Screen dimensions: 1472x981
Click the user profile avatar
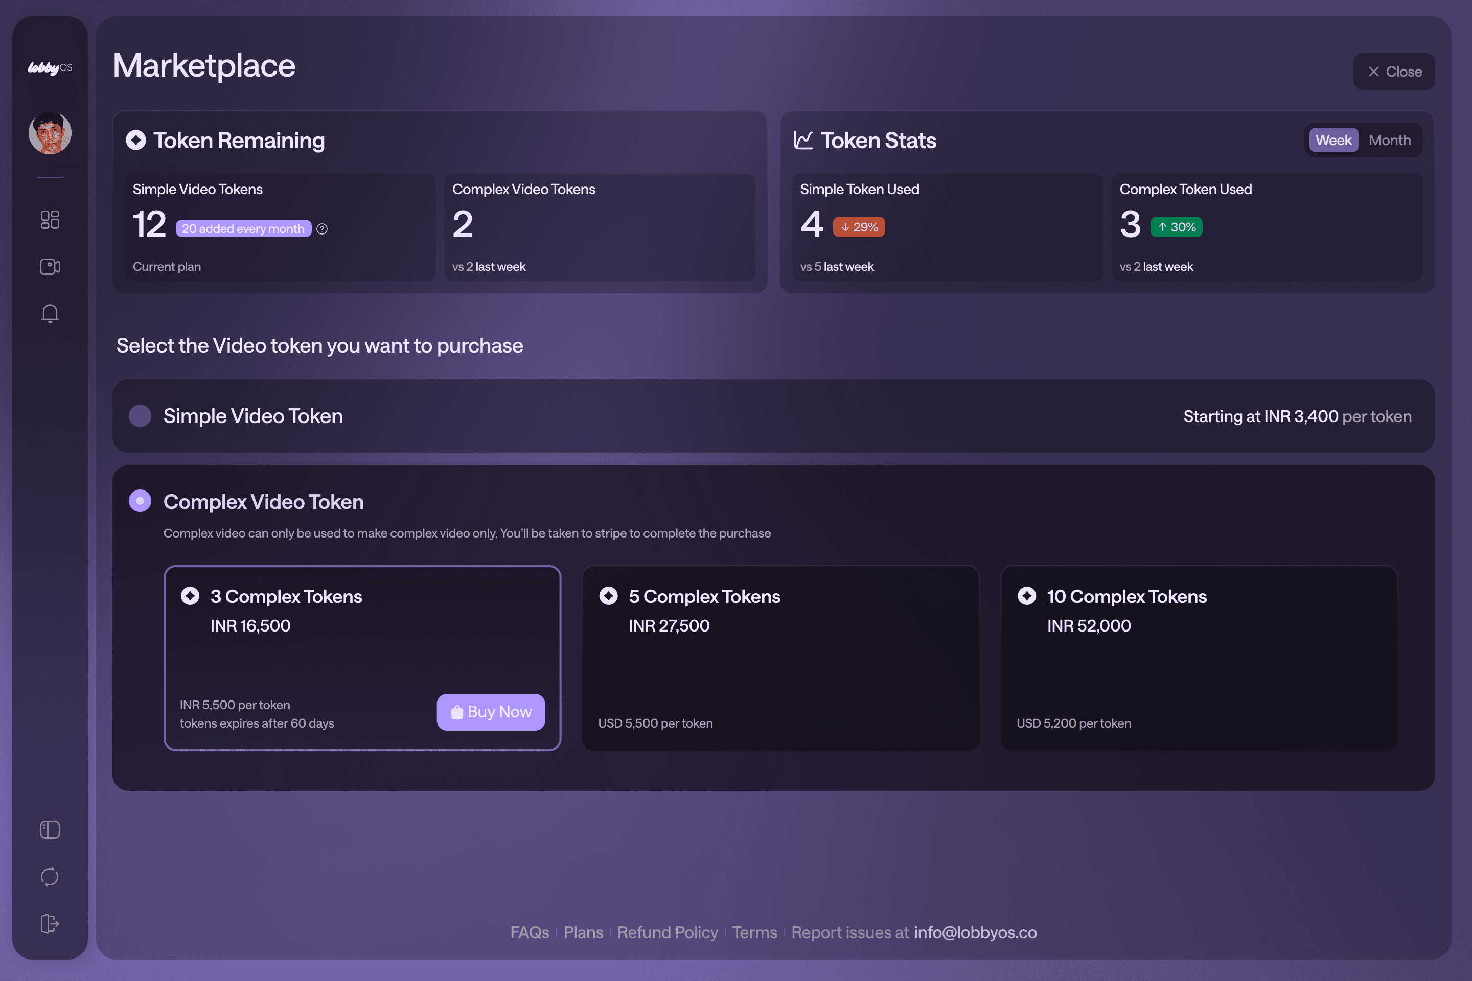click(50, 133)
